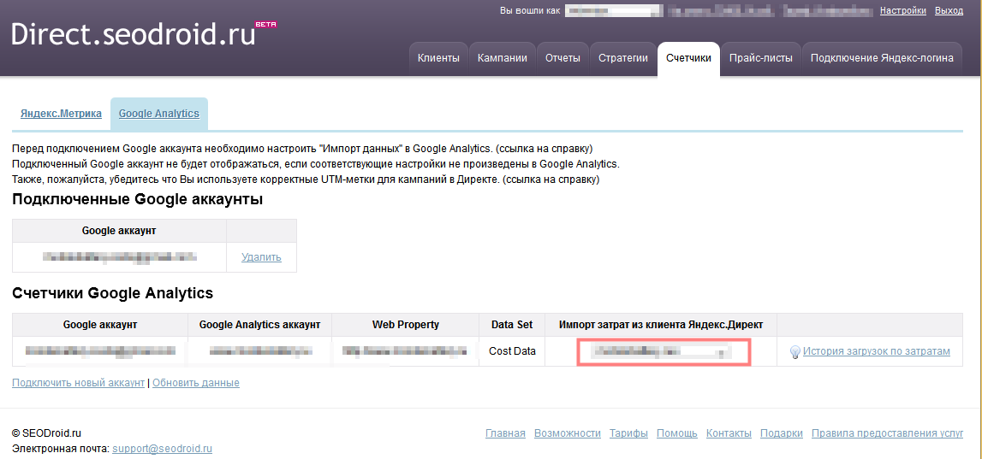The image size is (982, 459).
Task: Switch to the Кампании tab
Action: click(x=503, y=58)
